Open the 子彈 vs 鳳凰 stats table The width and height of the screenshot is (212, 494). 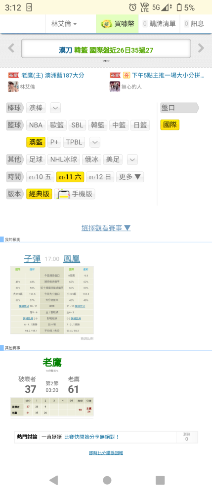52,300
